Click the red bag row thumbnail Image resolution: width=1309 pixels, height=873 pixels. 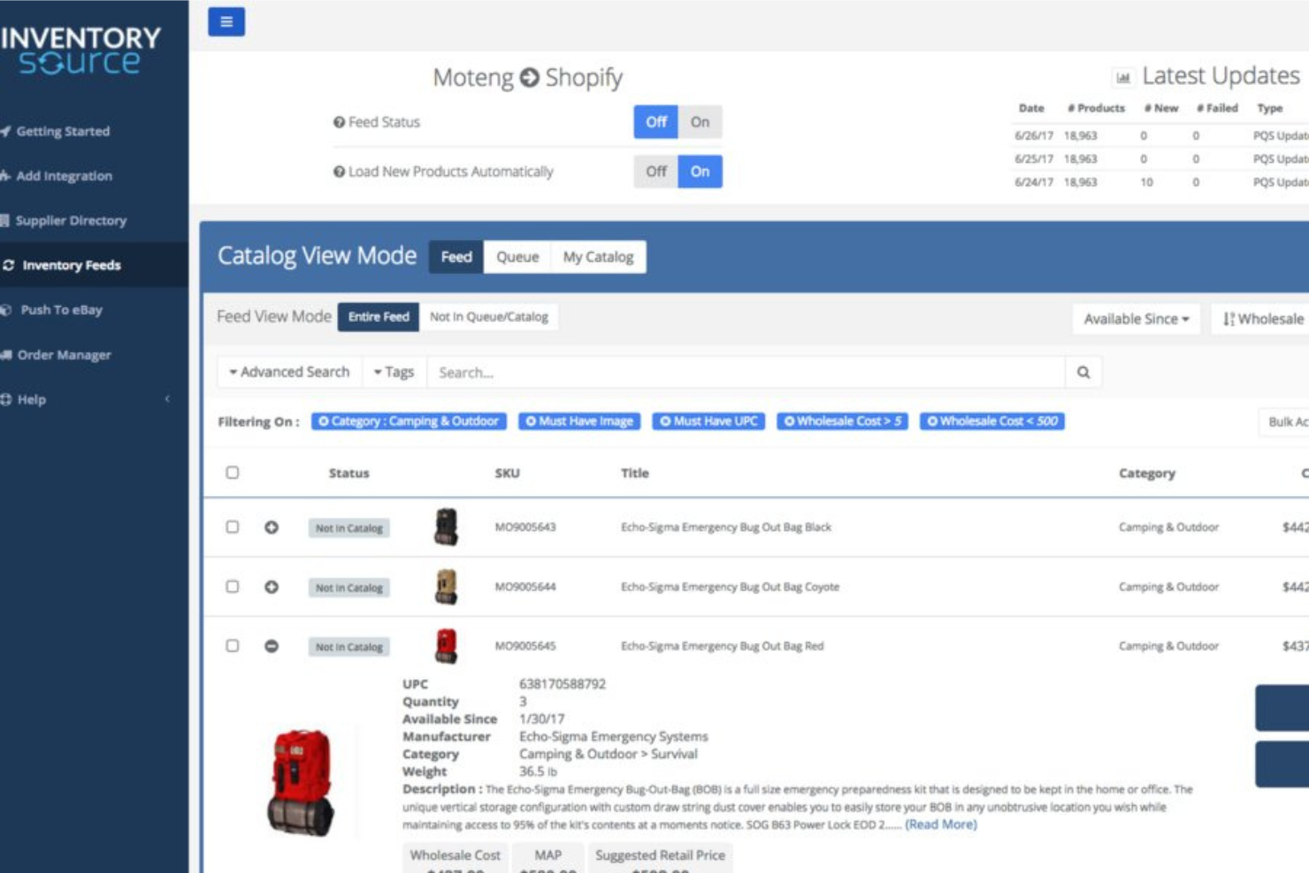(x=447, y=646)
